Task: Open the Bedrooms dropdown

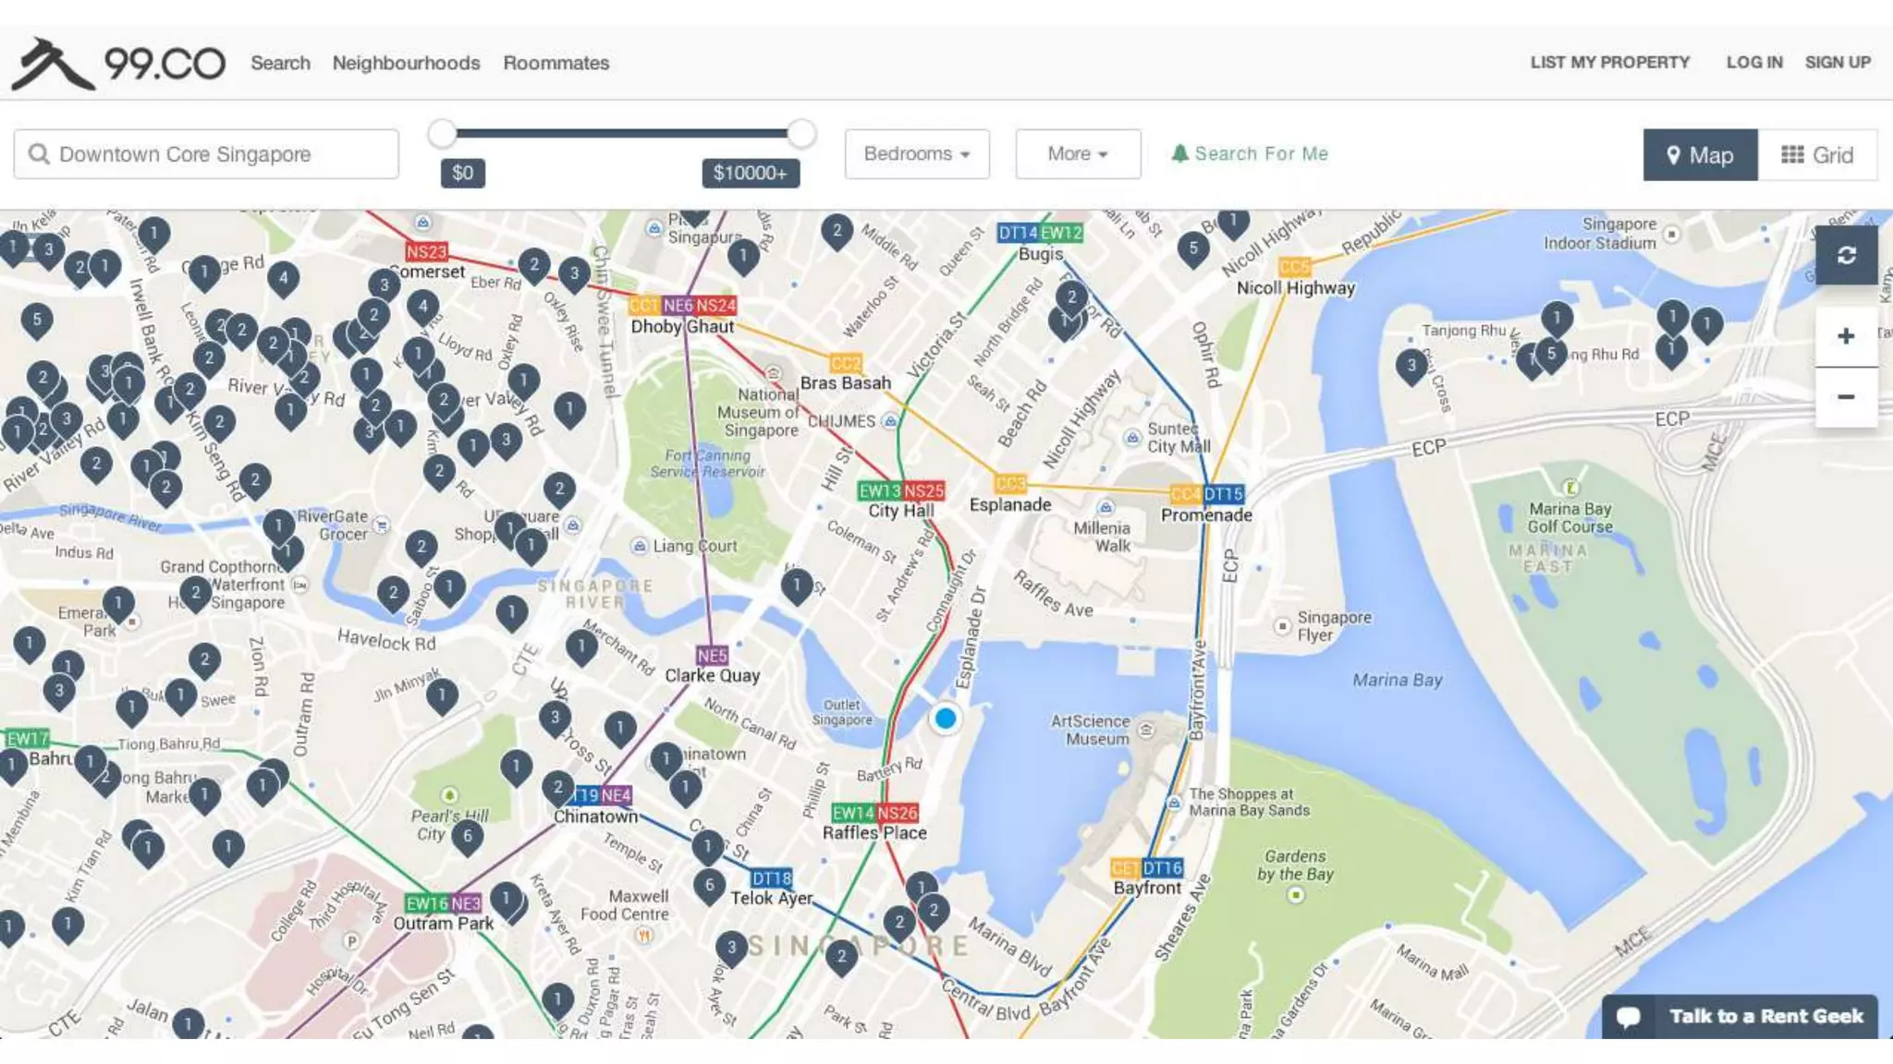Action: [x=916, y=154]
